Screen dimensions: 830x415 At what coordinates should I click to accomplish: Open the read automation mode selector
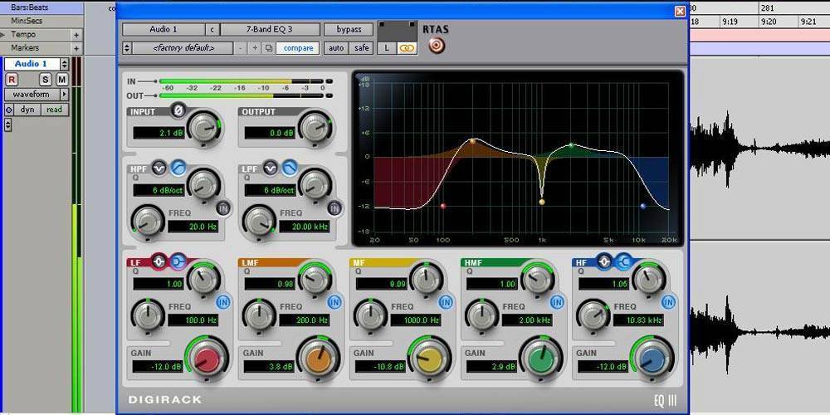point(54,110)
